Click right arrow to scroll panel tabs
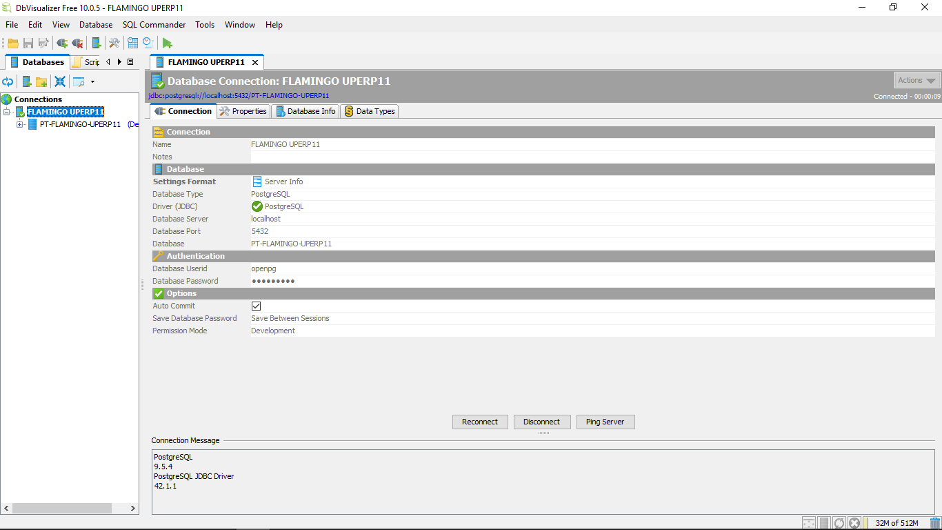This screenshot has width=942, height=530. 119,62
